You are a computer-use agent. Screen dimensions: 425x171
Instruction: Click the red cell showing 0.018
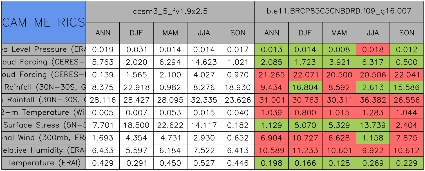(x=373, y=50)
